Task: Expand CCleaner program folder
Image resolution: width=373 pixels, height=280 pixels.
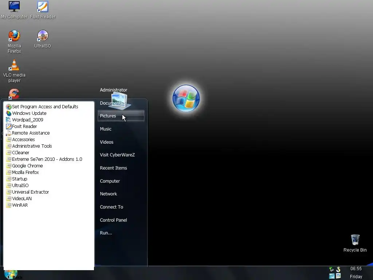Action: click(17, 153)
